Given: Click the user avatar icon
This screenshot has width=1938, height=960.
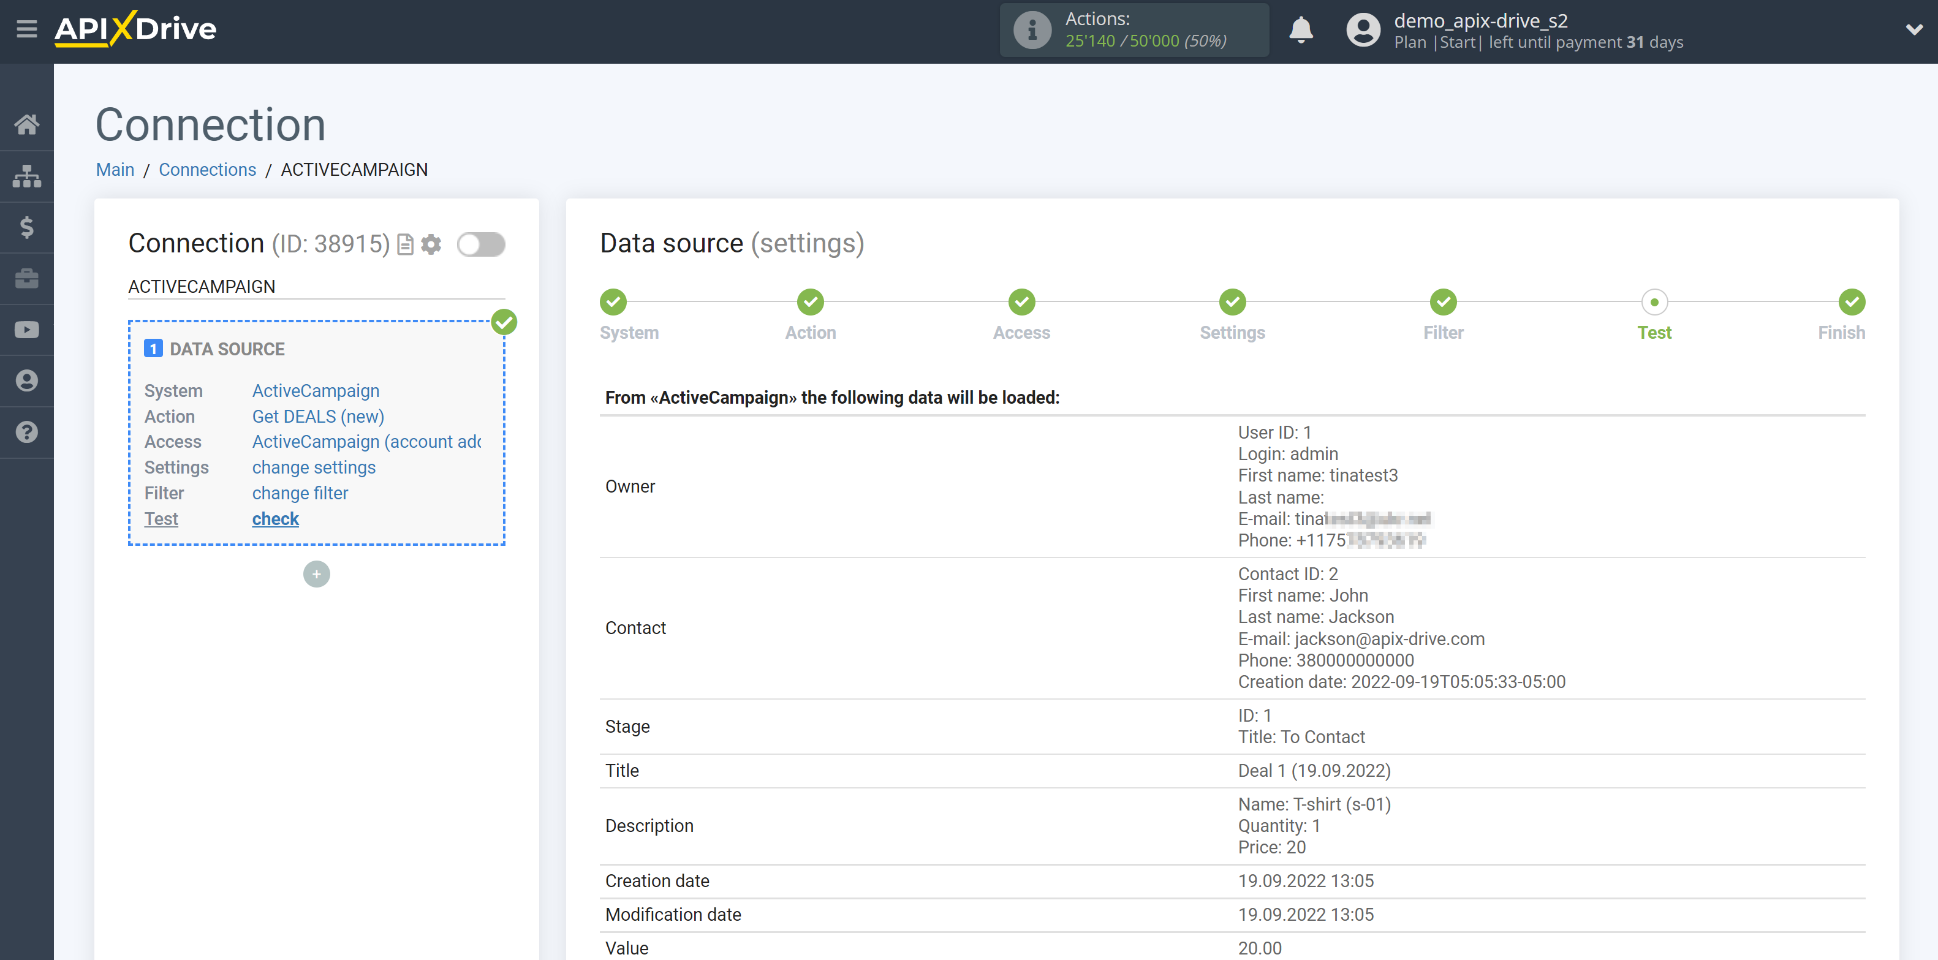Looking at the screenshot, I should click(1363, 30).
